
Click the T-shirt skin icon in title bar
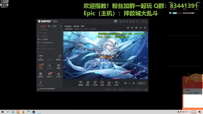134,22
